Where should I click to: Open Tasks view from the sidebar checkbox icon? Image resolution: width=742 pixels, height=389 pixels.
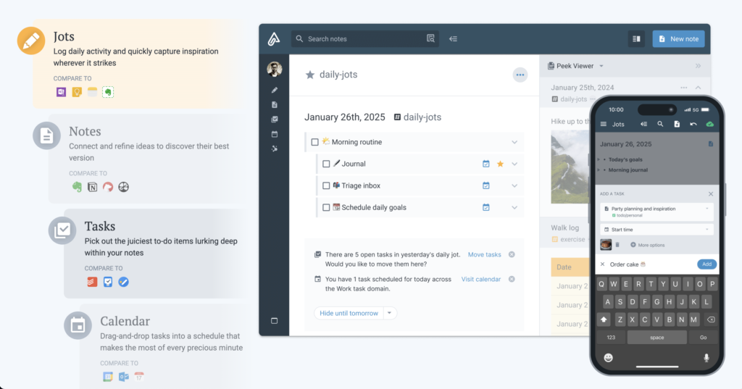click(x=274, y=120)
